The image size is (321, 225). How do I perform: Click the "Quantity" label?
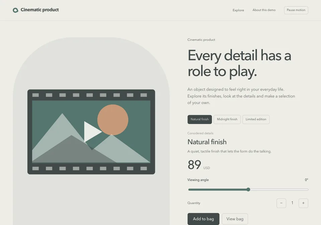(x=194, y=203)
